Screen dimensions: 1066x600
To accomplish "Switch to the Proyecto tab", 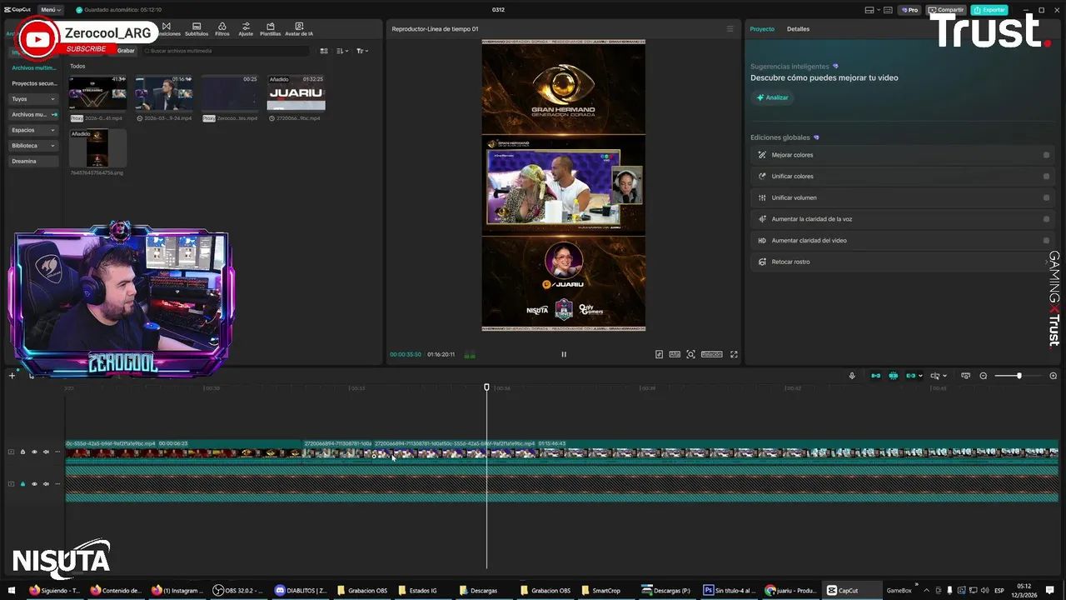I will pos(762,29).
